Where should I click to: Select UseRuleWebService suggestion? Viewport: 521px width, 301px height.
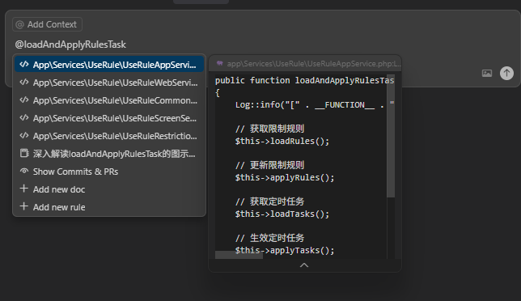pyautogui.click(x=109, y=83)
